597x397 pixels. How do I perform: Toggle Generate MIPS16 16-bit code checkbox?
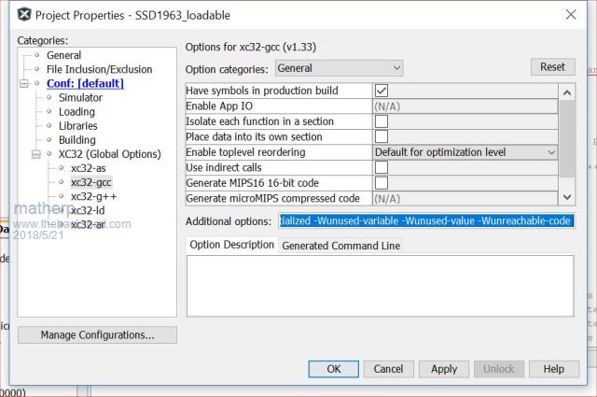382,183
